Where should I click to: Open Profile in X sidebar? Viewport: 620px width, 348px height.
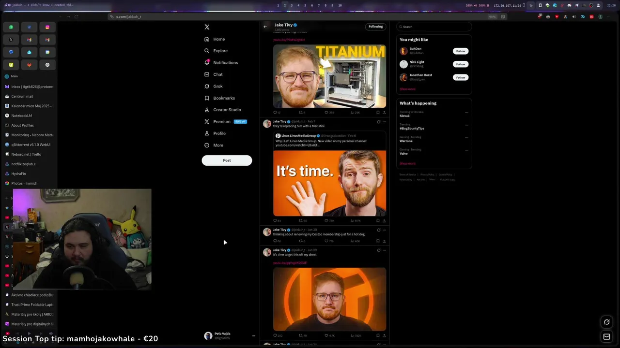[215, 133]
